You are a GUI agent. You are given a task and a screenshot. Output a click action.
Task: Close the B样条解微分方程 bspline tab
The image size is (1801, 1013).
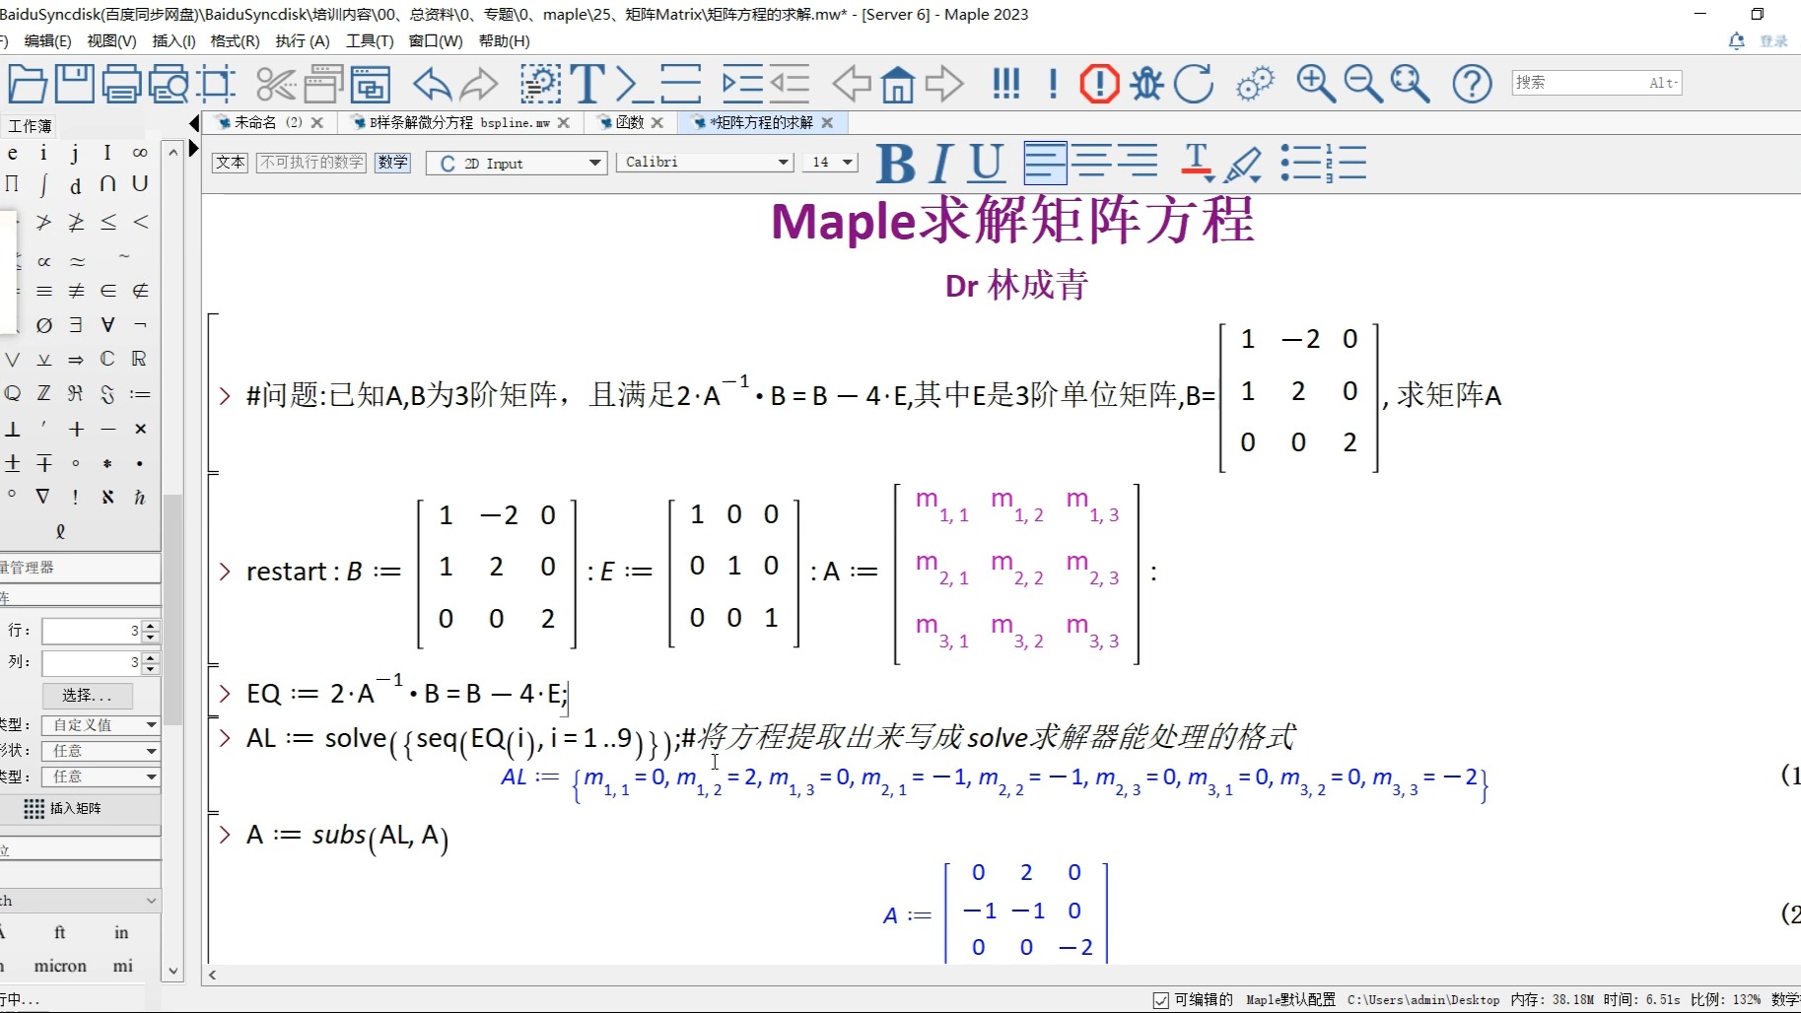[563, 122]
